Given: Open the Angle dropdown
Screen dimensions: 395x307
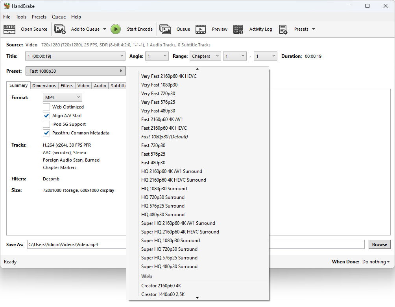Looking at the screenshot, I should point(157,56).
